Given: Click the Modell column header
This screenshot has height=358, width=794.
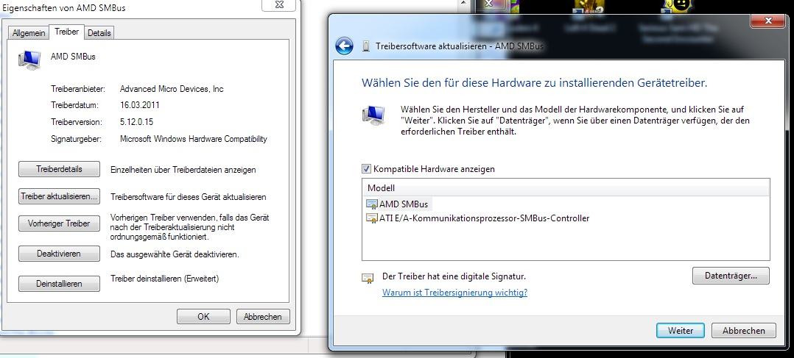Looking at the screenshot, I should (566, 188).
